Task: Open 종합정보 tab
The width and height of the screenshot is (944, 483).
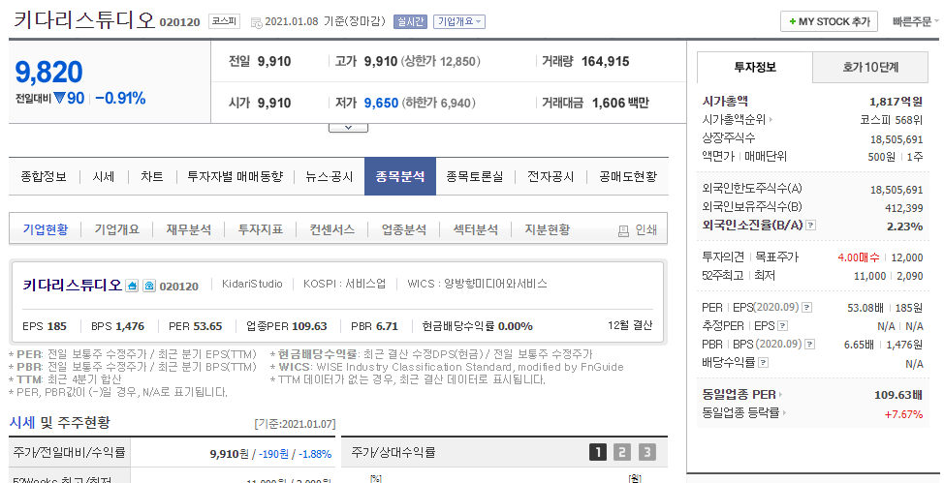Action: [44, 177]
